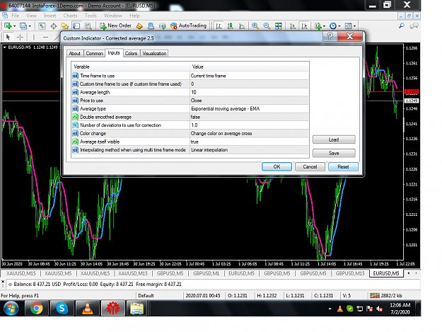The height and width of the screenshot is (332, 442).
Task: Click the Templates toolbar icon
Action: click(349, 26)
